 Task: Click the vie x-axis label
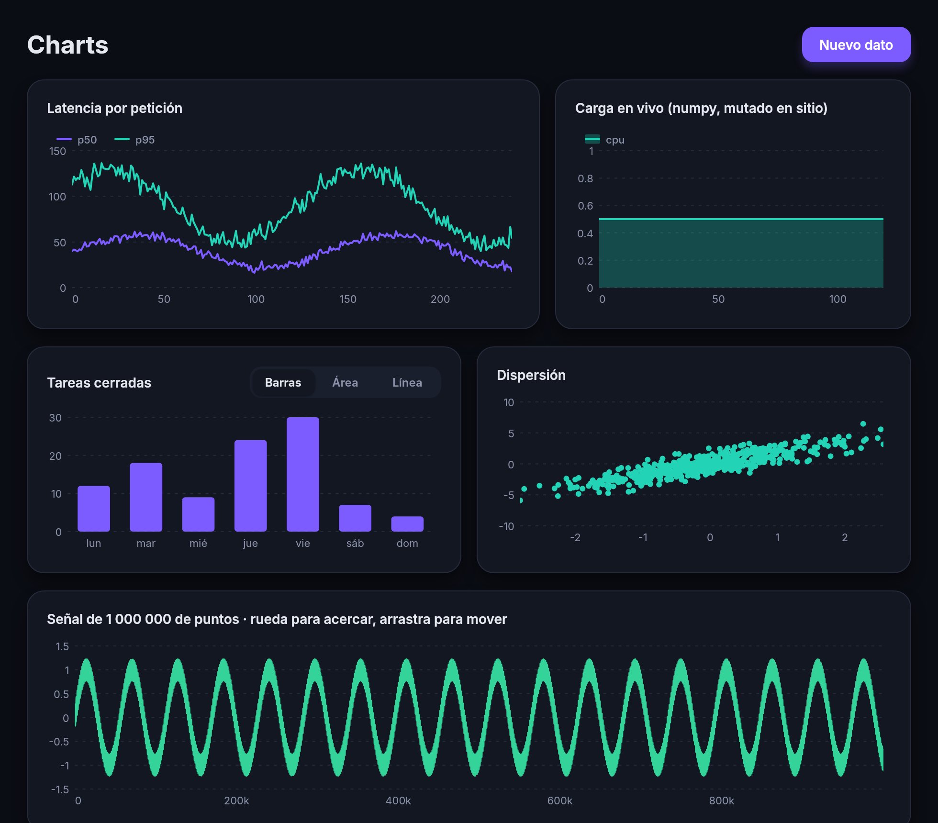[303, 543]
